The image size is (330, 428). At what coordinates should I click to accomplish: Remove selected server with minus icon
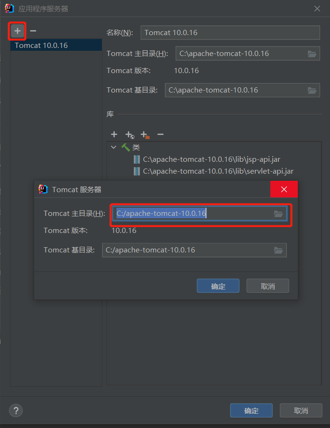coord(33,31)
